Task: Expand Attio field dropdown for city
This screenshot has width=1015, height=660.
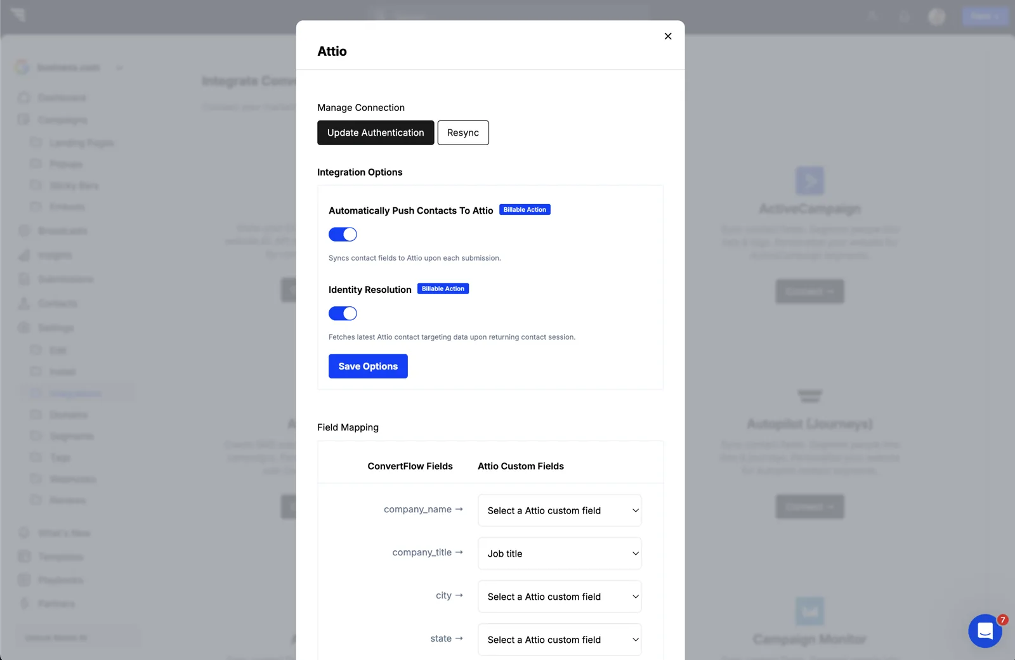Action: coord(560,597)
